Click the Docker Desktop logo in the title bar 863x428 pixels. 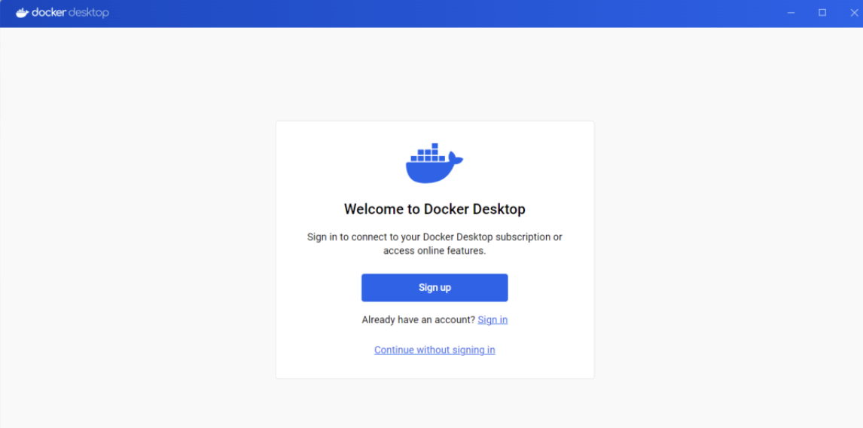62,14
